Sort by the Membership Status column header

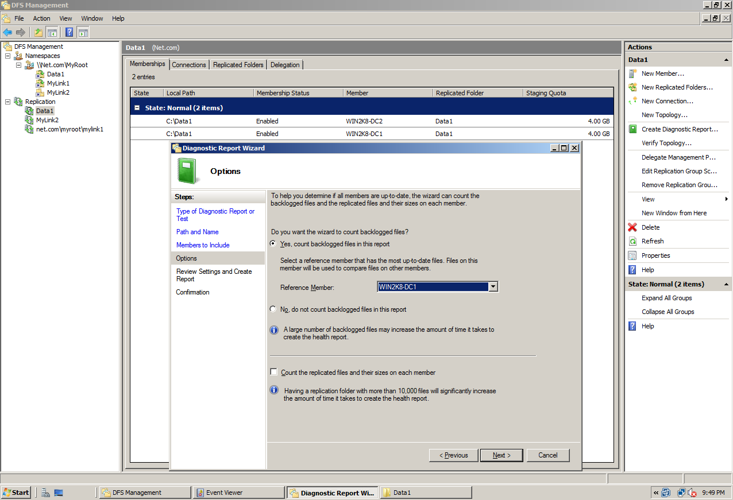pyautogui.click(x=298, y=93)
